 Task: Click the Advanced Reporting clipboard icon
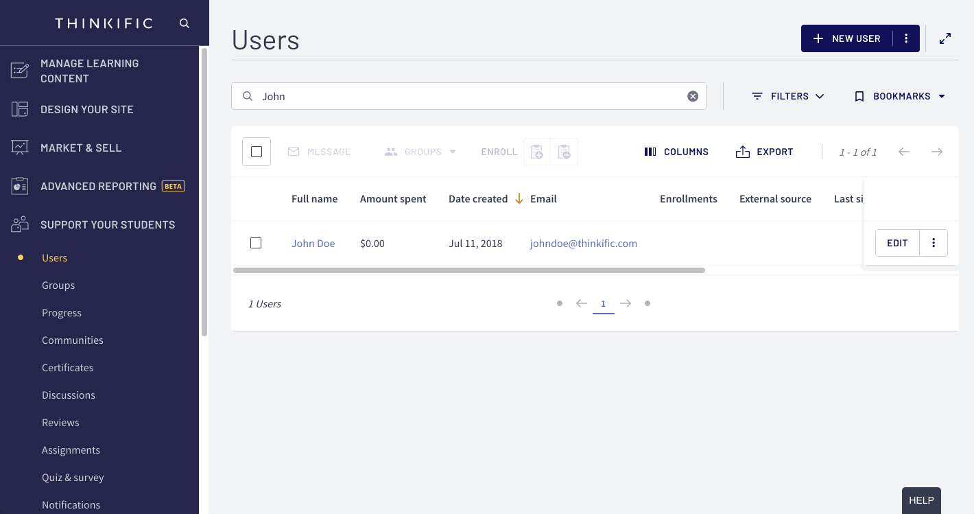19,186
